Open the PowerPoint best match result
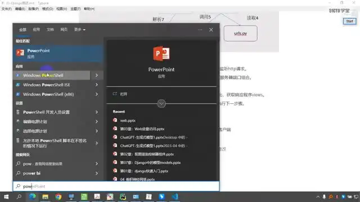This screenshot has width=360, height=202. (58, 53)
